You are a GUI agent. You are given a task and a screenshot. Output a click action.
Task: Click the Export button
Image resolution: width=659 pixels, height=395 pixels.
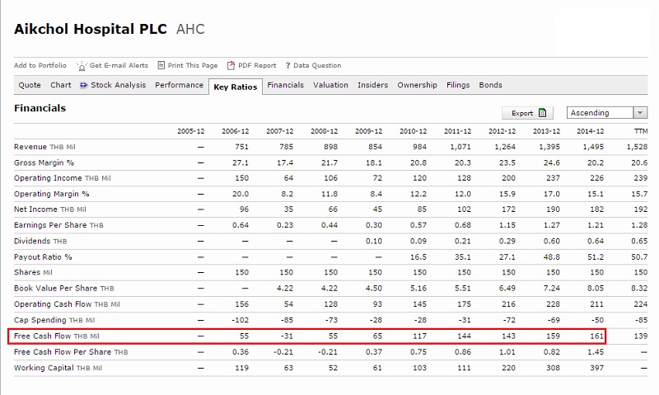point(527,113)
